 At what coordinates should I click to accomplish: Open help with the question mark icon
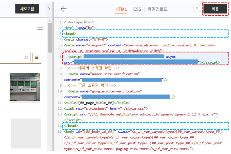click(x=196, y=9)
